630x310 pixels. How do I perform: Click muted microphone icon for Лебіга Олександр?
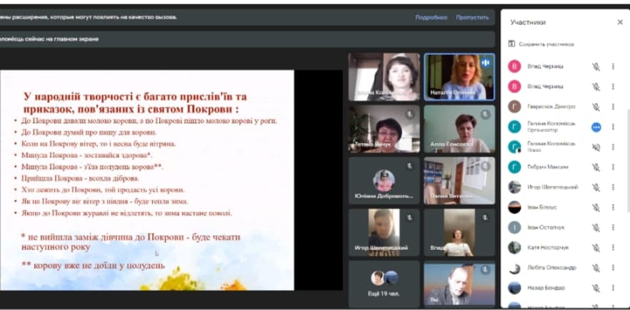pos(596,267)
